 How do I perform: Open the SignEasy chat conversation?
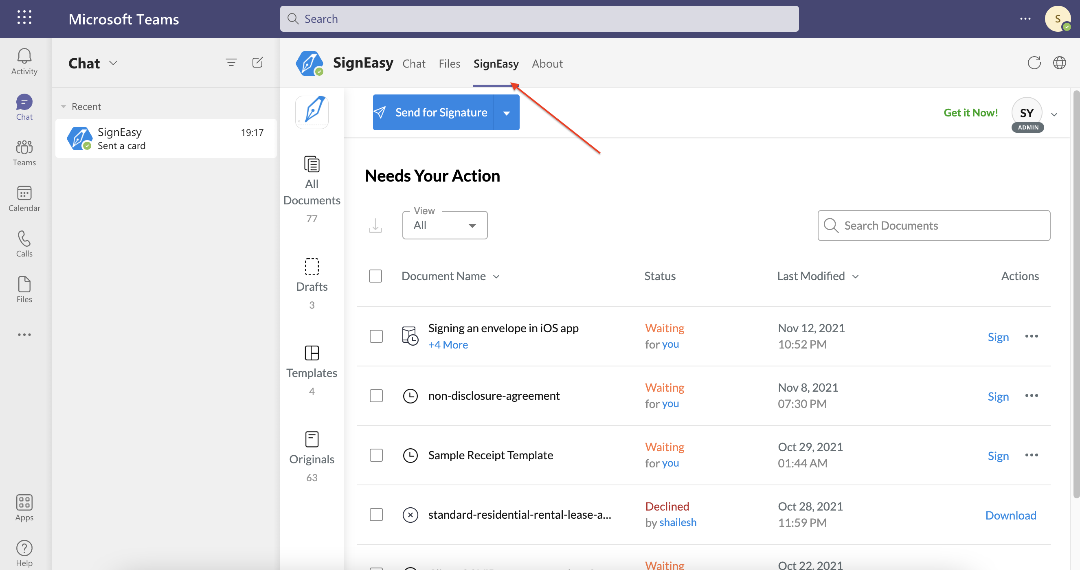(x=166, y=138)
